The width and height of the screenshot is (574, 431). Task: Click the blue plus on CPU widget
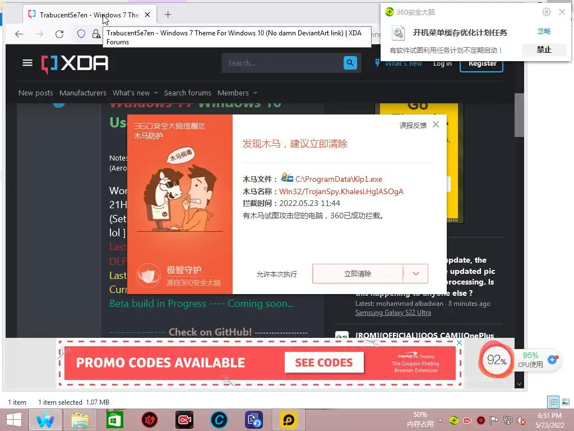(552, 360)
